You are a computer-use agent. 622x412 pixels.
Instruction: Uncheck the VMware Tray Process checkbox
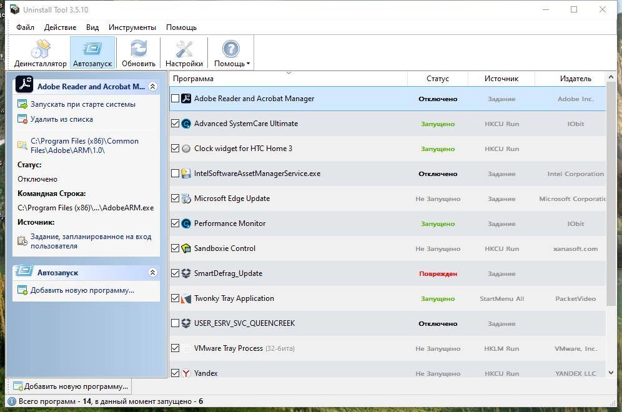point(175,348)
